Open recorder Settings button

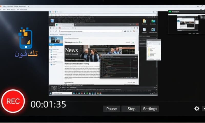[x=150, y=109]
